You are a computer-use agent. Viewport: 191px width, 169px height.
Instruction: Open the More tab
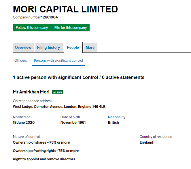pyautogui.click(x=90, y=47)
